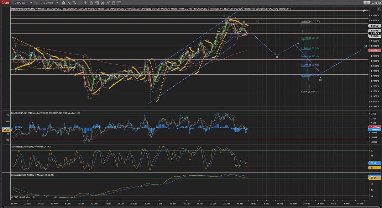Open the bar type chart style icon

coord(63,3)
